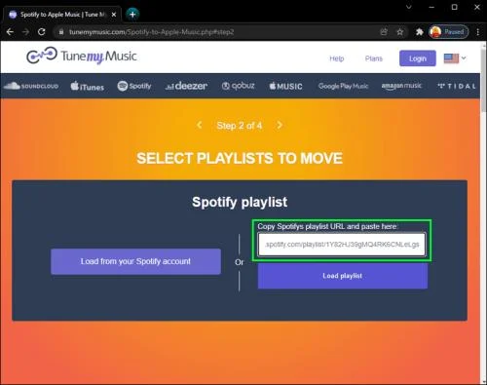
Task: Click the browser back arrow
Action: coord(10,32)
